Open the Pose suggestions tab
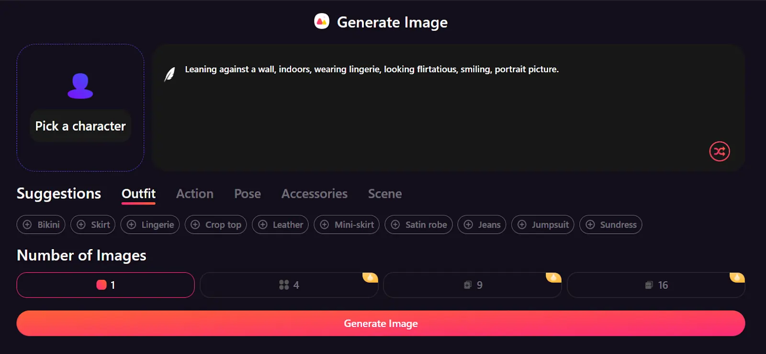 (248, 194)
